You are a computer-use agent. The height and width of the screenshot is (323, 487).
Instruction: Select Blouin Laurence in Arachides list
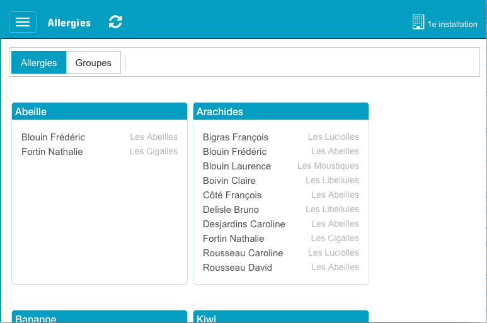237,166
